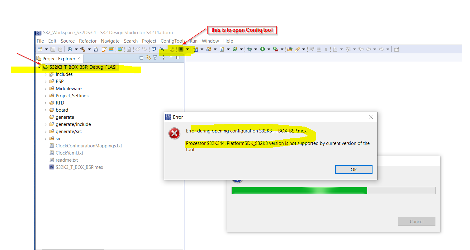The height and width of the screenshot is (250, 470).
Task: Open the dropdown next to the Run icon
Action: [x=268, y=49]
